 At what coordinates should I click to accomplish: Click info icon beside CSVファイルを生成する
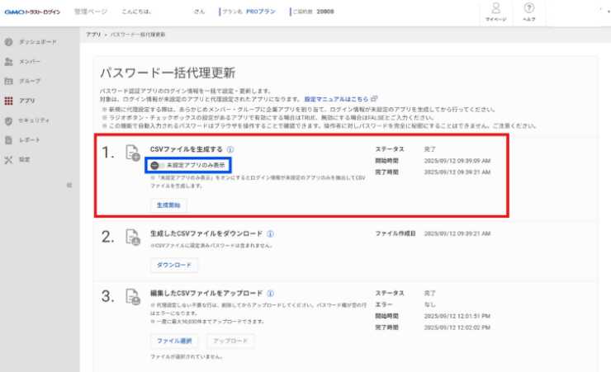[230, 150]
